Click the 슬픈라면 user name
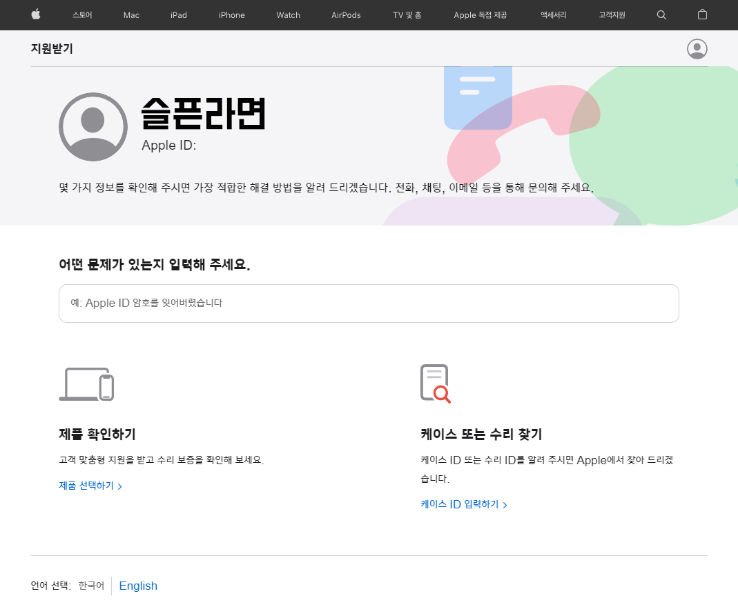738x607 pixels. 204,113
